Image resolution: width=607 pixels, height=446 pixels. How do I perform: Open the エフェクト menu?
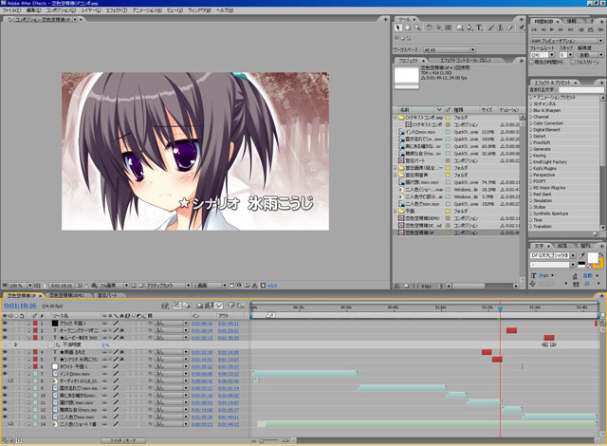(x=116, y=10)
